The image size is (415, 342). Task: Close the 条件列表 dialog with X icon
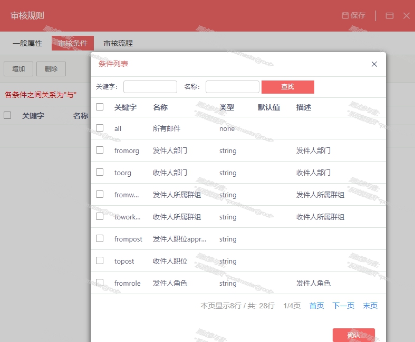click(374, 64)
